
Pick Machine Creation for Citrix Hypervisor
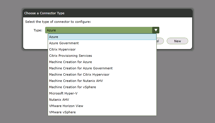click(x=79, y=74)
